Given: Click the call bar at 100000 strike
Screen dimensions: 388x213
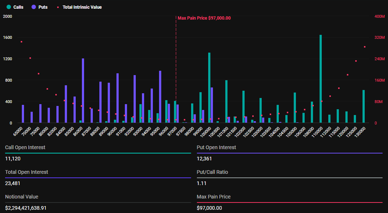Looking at the screenshot, I should coord(209,88).
